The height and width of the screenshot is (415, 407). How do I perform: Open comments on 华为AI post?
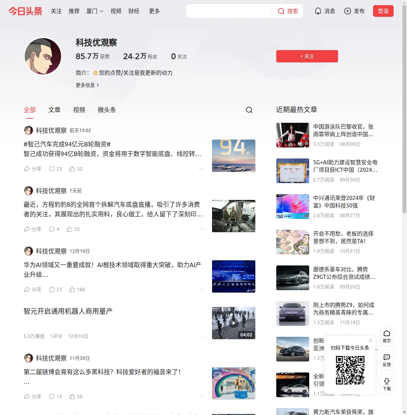point(55,289)
